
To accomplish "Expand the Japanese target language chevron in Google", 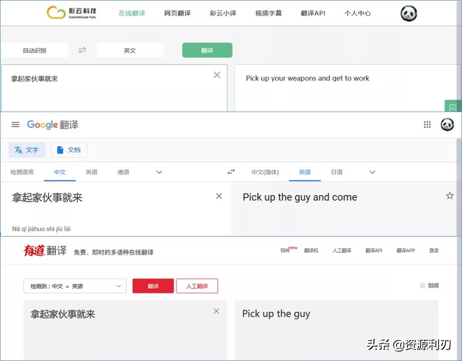I will click(372, 172).
